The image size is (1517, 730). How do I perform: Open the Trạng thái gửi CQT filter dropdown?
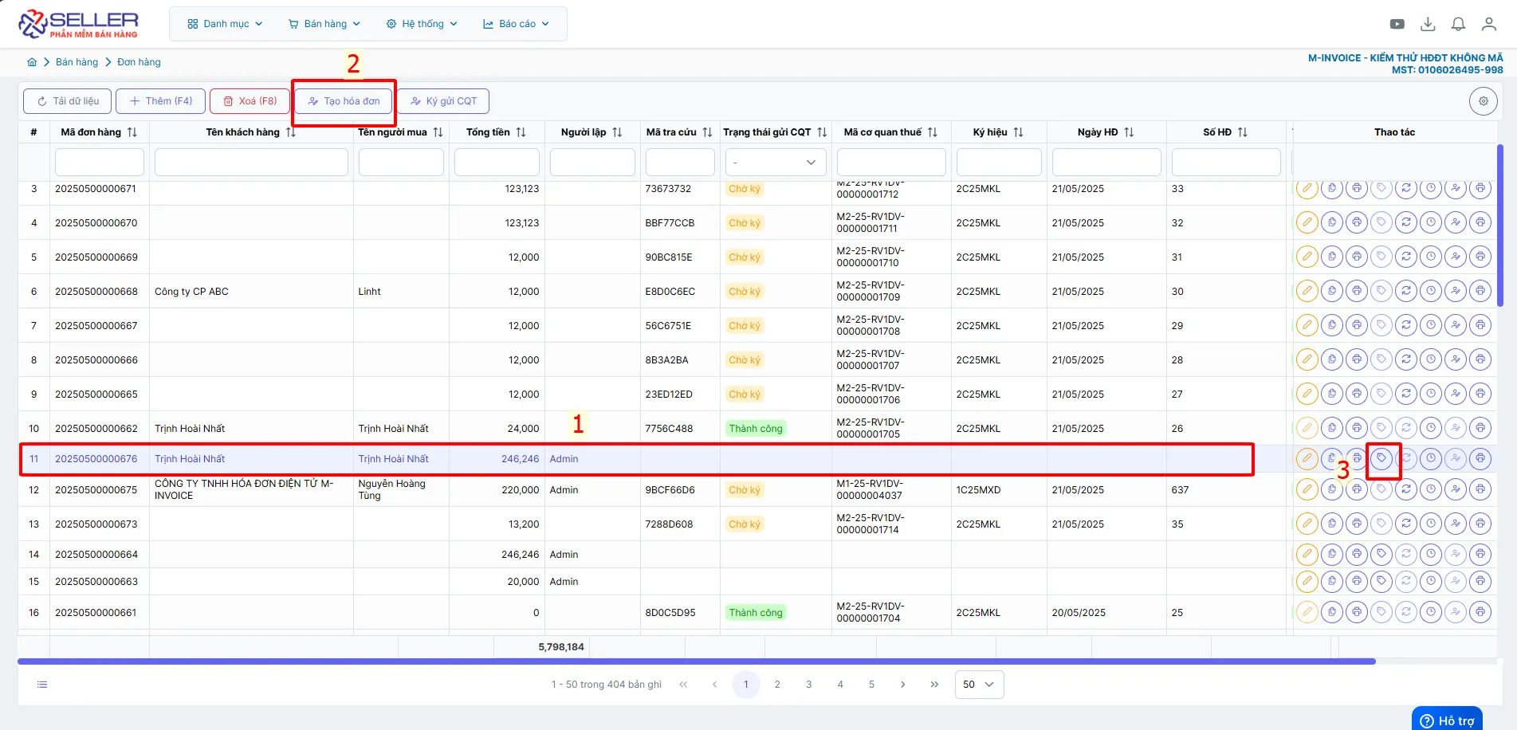(x=775, y=163)
